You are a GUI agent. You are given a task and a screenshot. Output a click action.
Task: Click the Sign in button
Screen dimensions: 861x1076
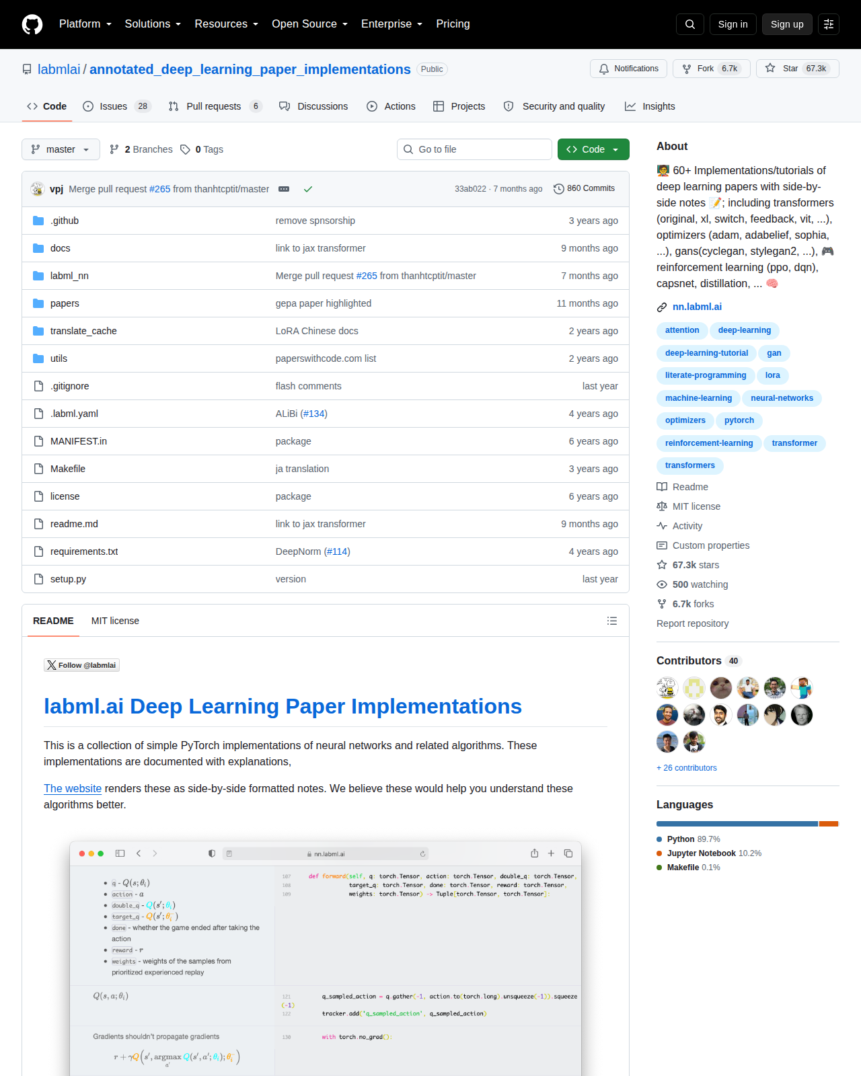(733, 24)
